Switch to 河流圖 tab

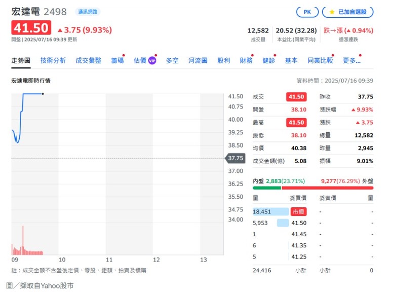coord(197,60)
